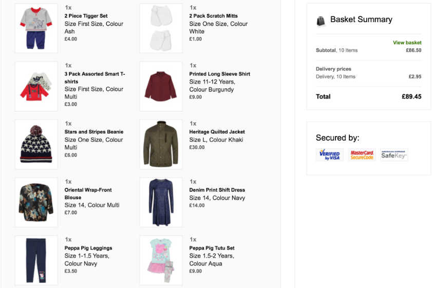
Task: Open the 2 Piece Tigger Set thumbnail
Action: click(x=36, y=28)
